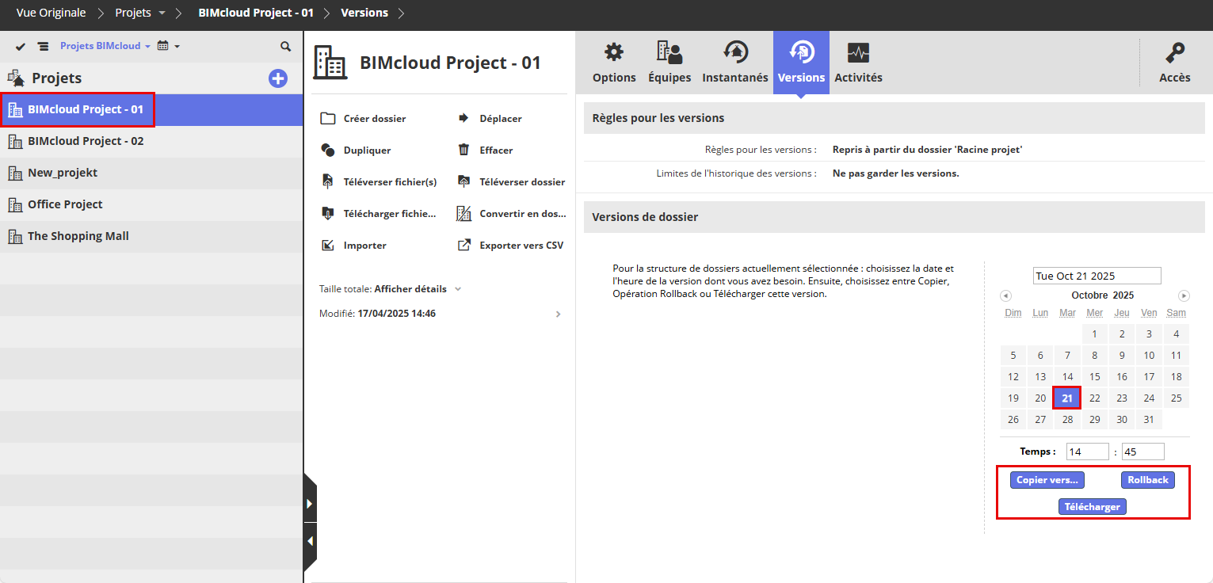Click the Déplacer arrow icon
The width and height of the screenshot is (1213, 583).
point(464,119)
